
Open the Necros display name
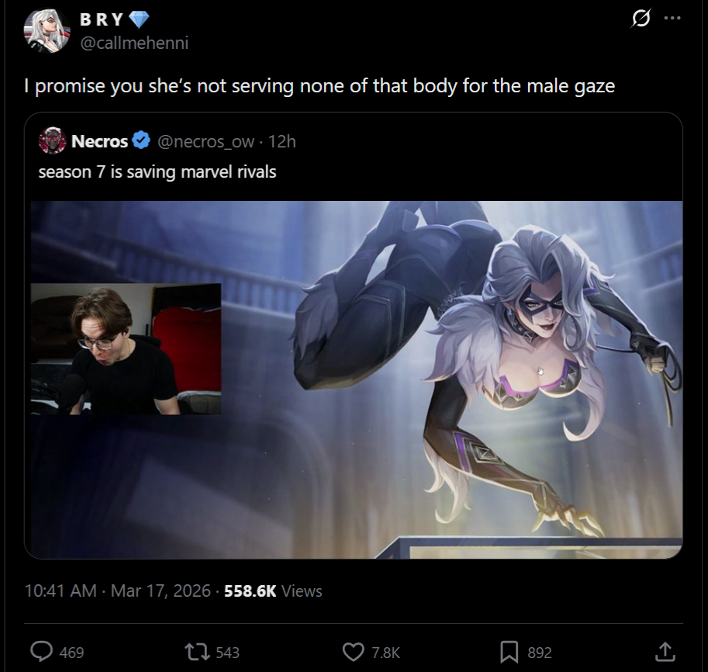point(100,141)
